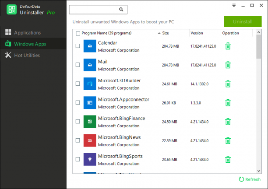Screen dimensions: 268x189
Task: Click the green BingFinance app icon
Action: click(x=90, y=122)
